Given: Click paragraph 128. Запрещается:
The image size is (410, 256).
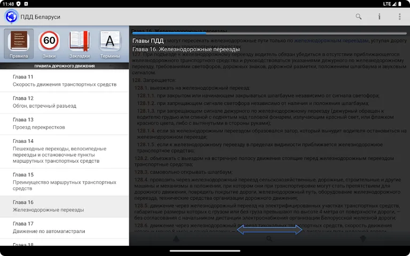Looking at the screenshot, I should pyautogui.click(x=154, y=80).
